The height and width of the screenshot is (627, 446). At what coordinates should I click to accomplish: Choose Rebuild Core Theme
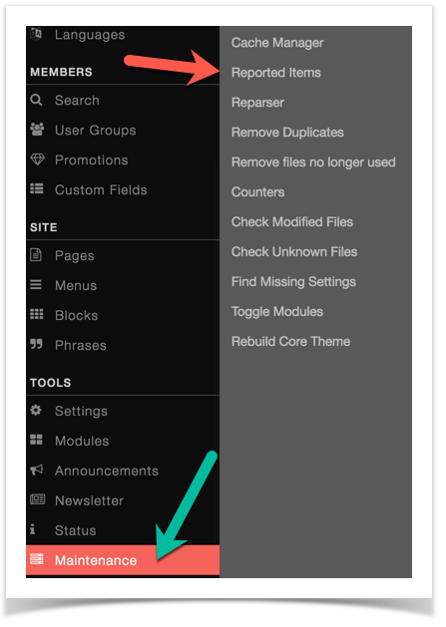click(290, 342)
